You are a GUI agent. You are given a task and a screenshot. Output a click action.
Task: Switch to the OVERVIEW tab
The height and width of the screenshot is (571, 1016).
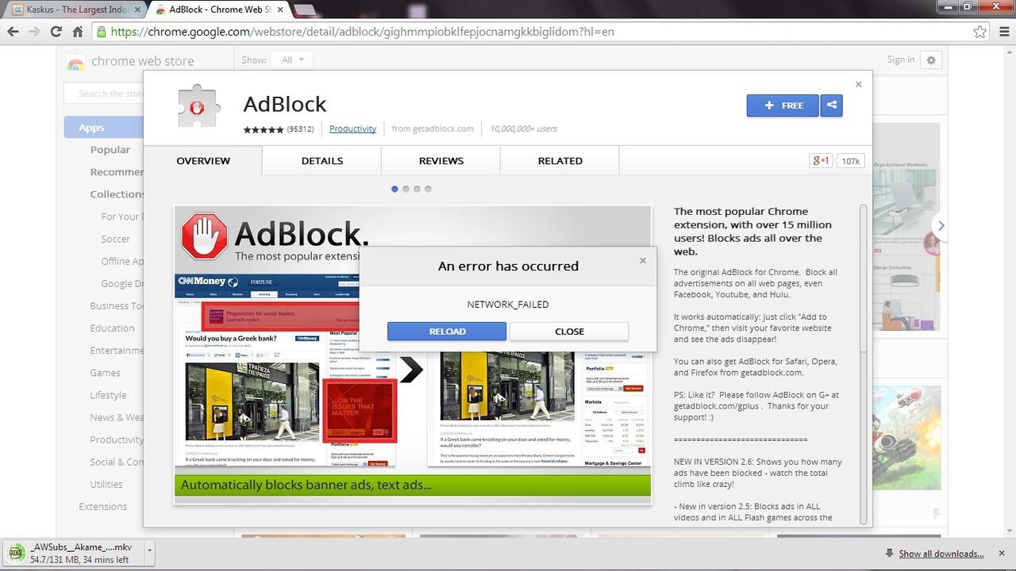[203, 160]
